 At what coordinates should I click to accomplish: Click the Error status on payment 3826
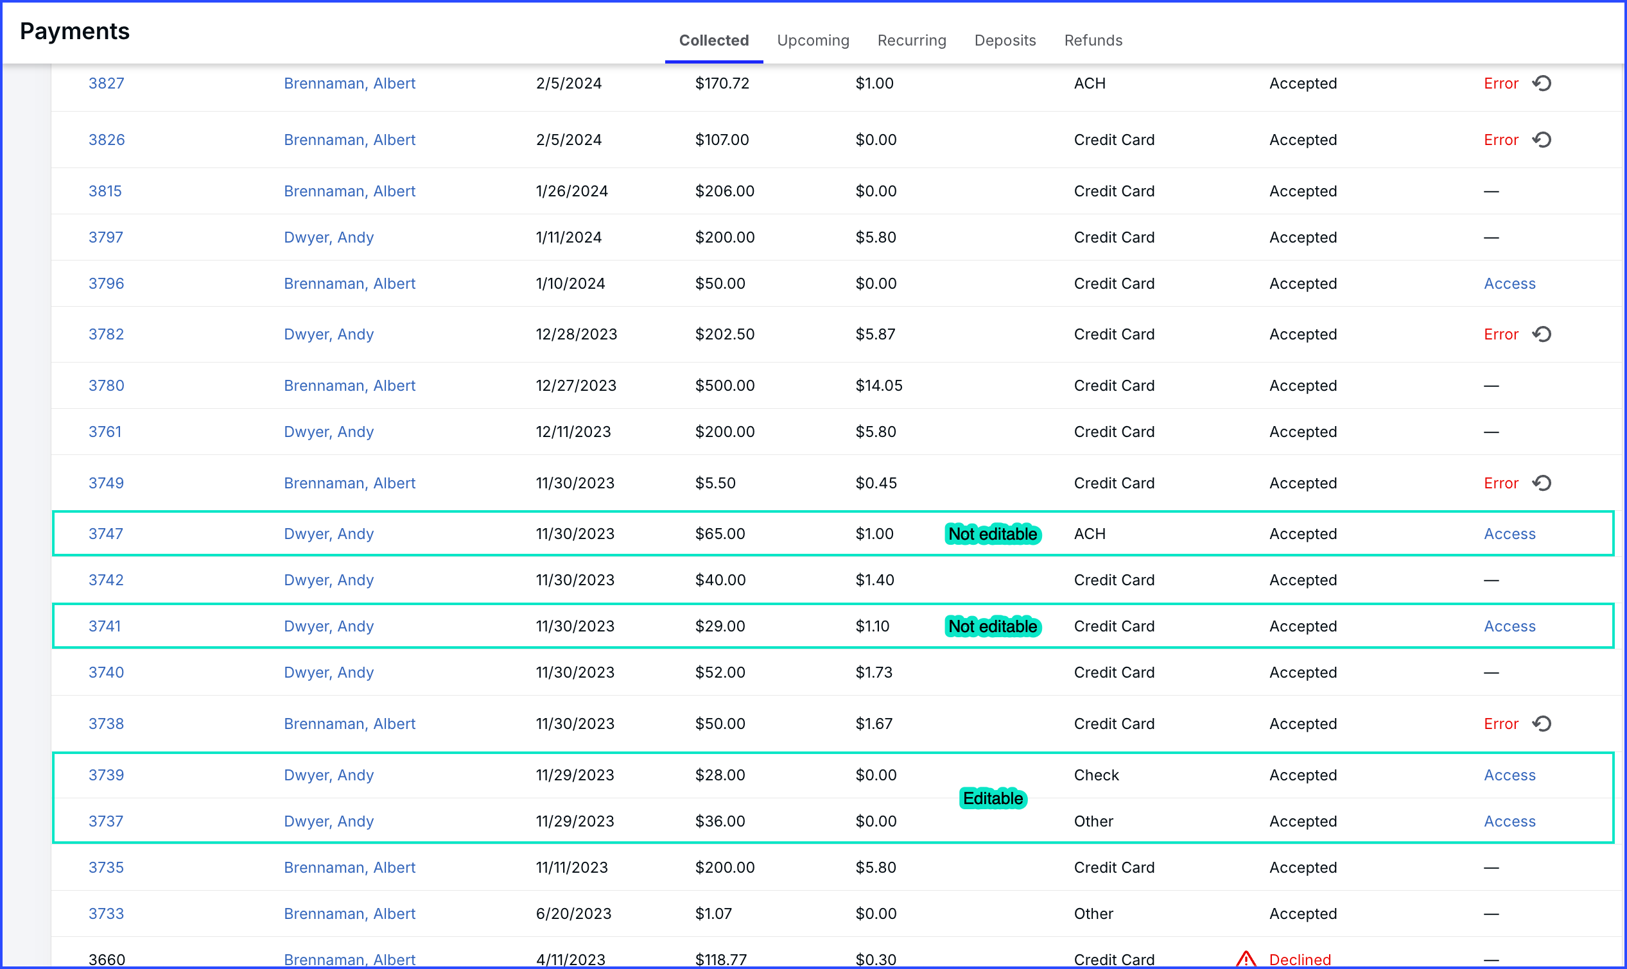click(x=1502, y=140)
